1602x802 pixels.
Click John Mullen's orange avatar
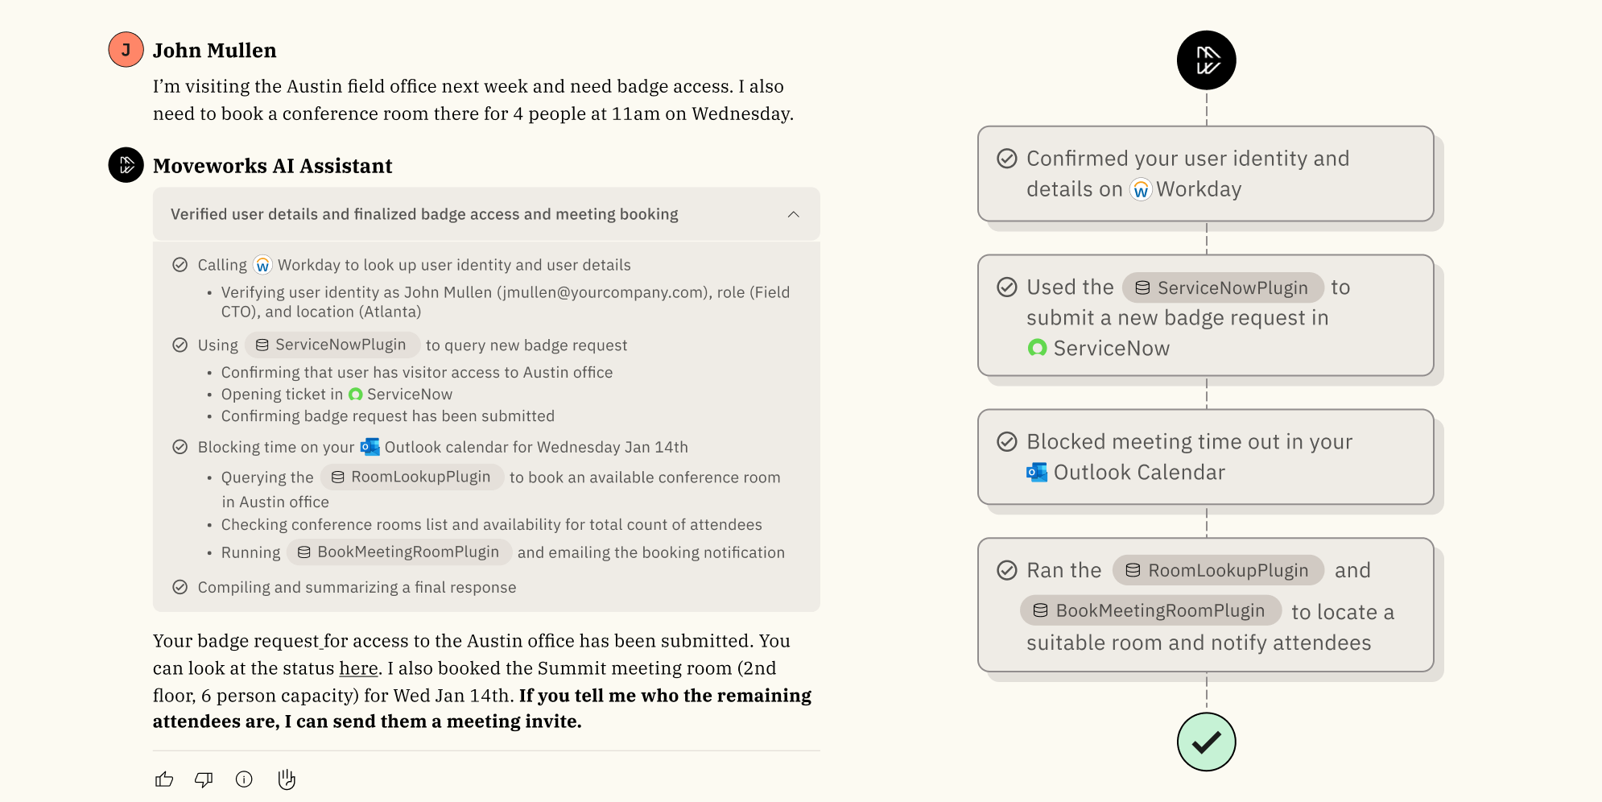coord(126,50)
